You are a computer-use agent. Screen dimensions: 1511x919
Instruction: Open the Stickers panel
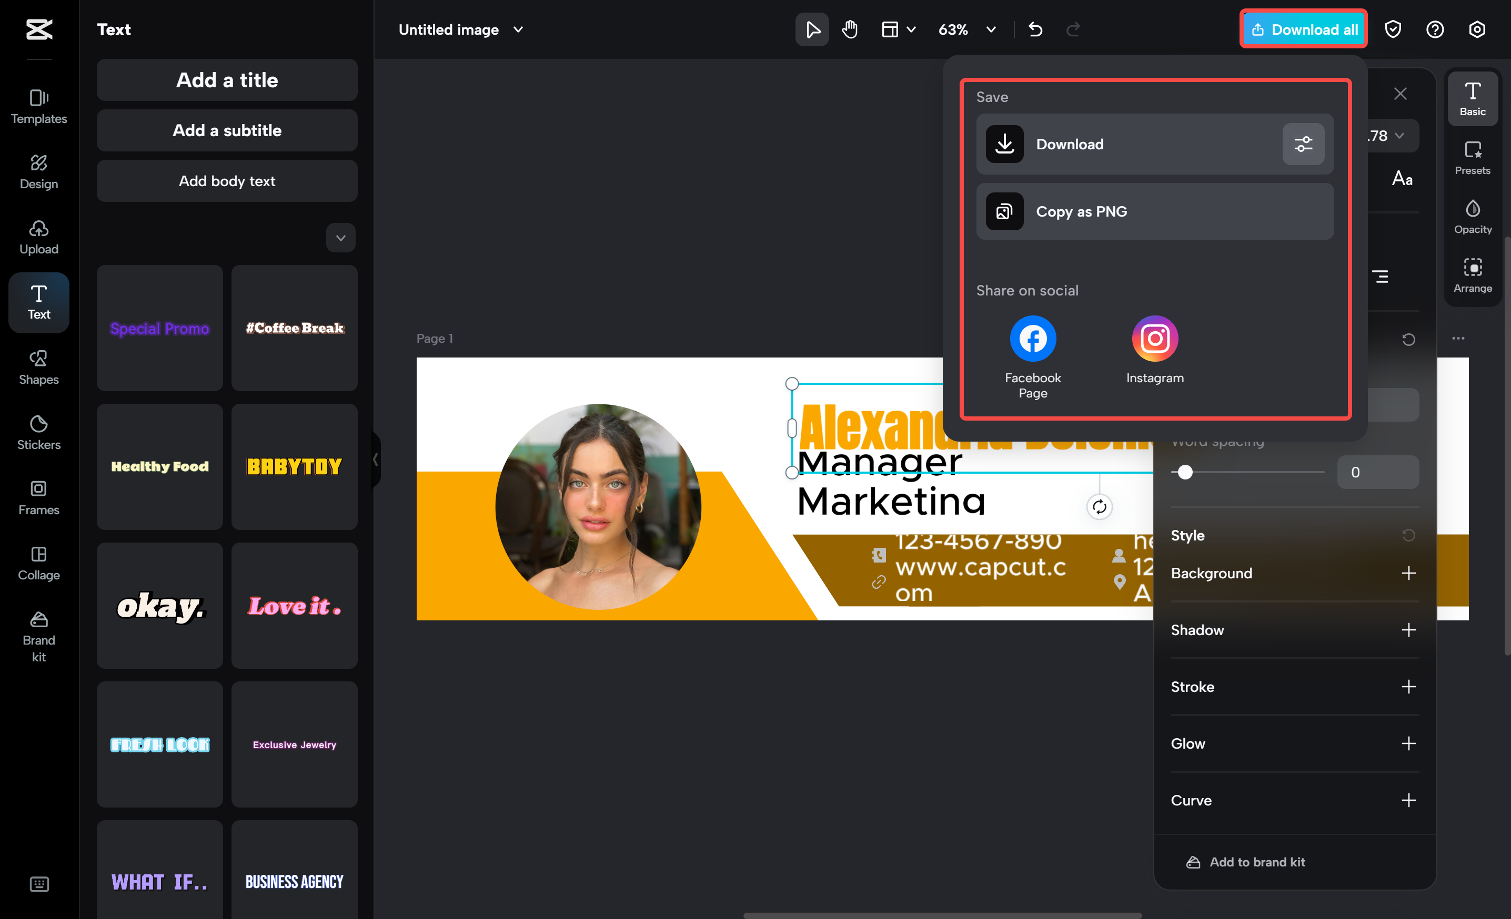coord(38,432)
